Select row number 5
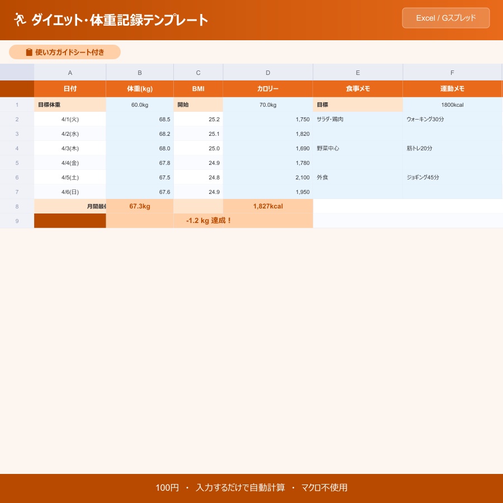Screen dimensions: 503x503 click(x=17, y=163)
